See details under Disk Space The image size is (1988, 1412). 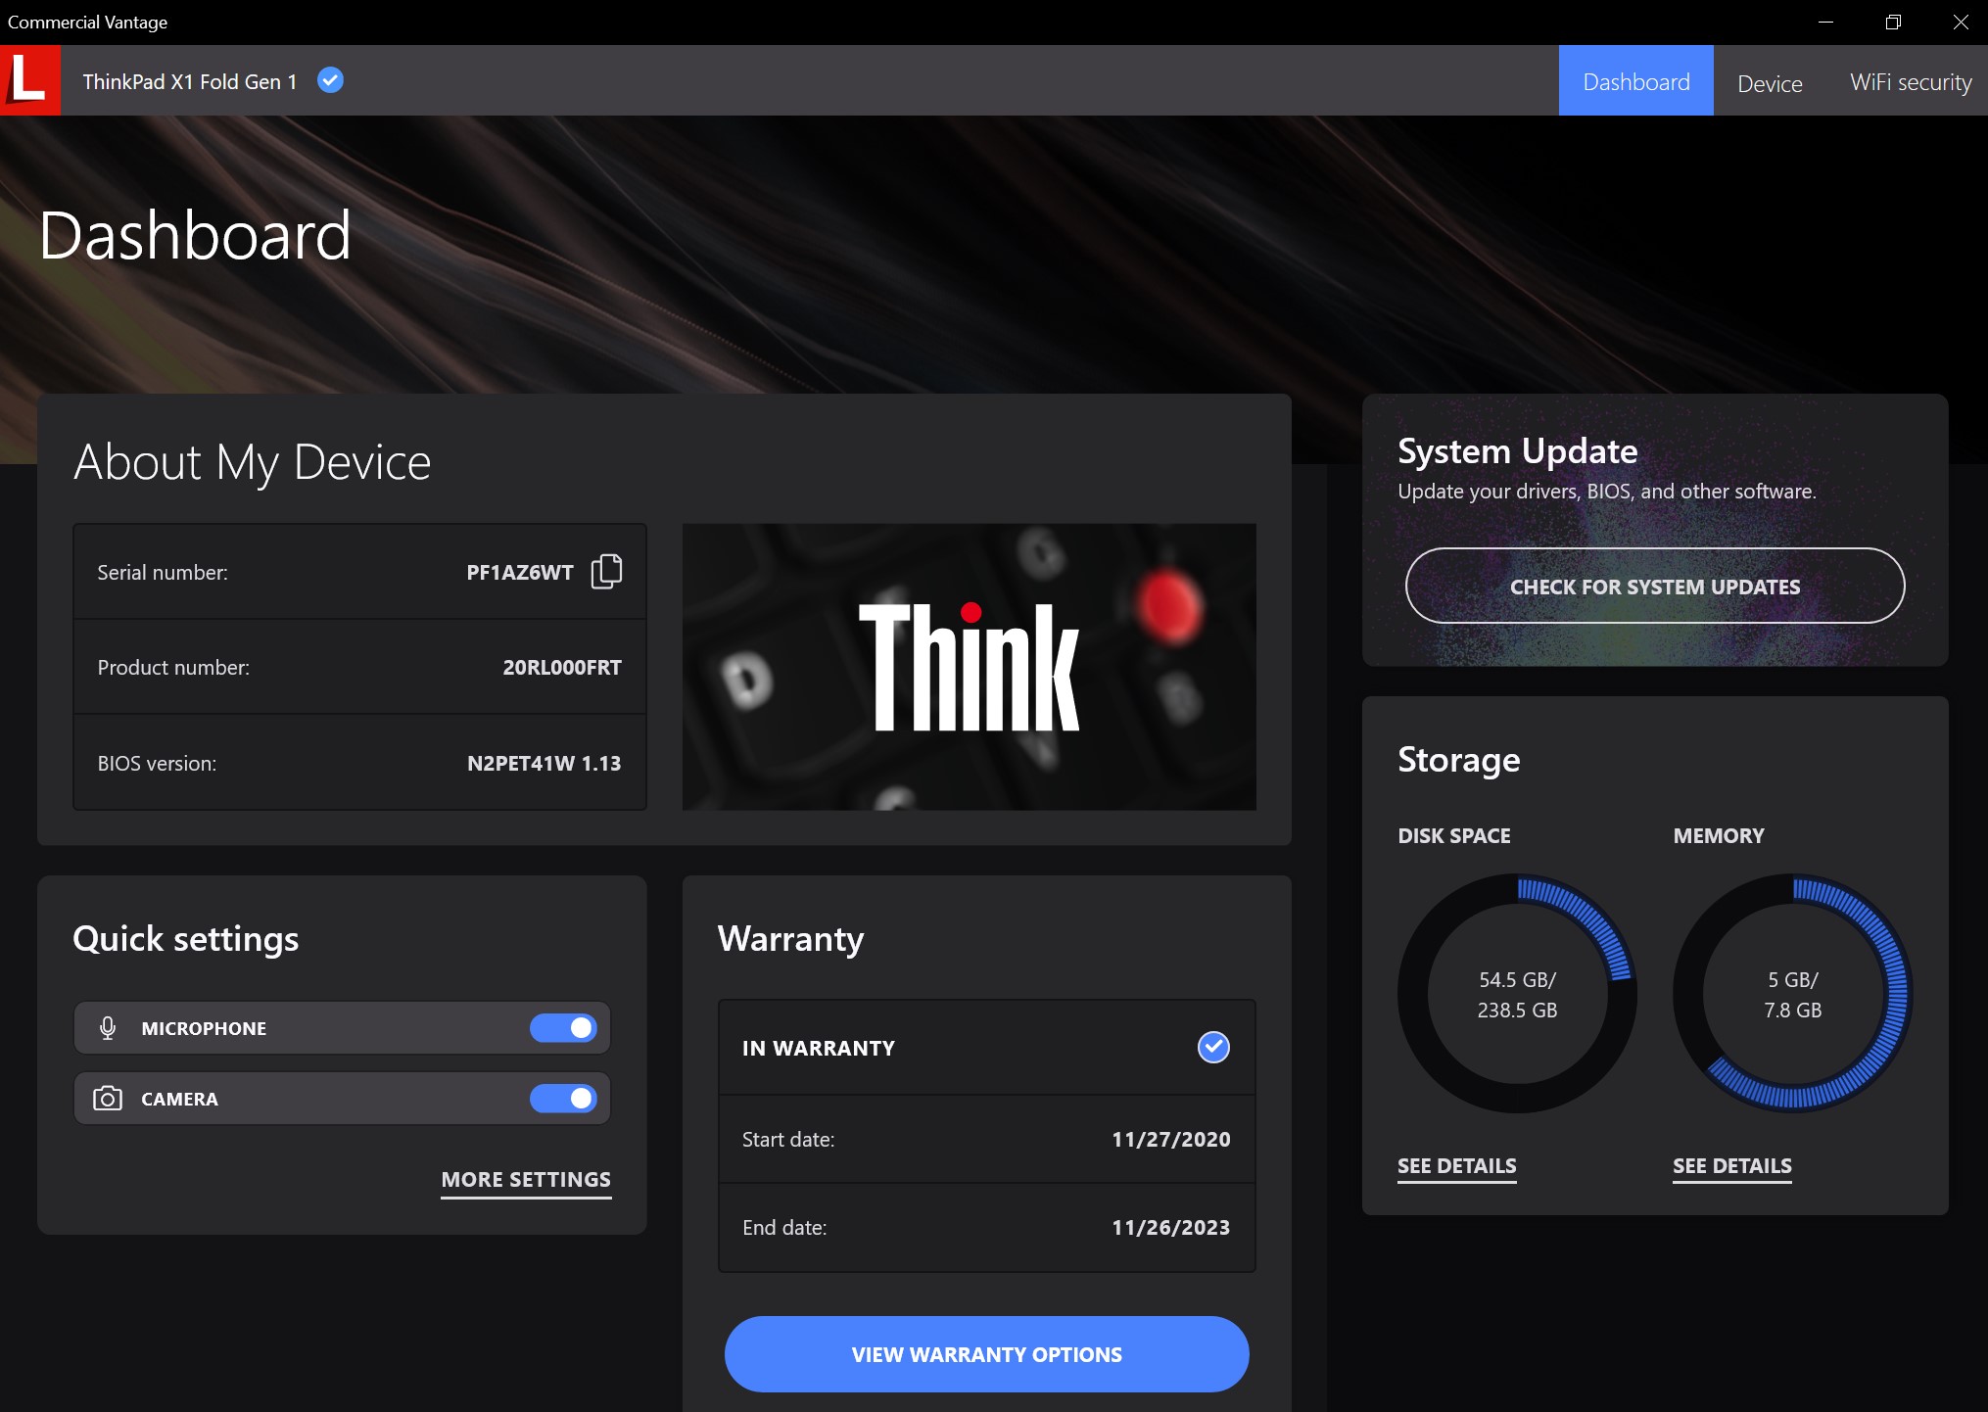pos(1456,1166)
